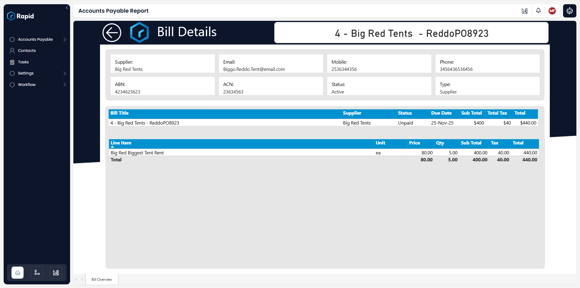Click the Phone number 3456436536456
580x288 pixels.
(456, 69)
